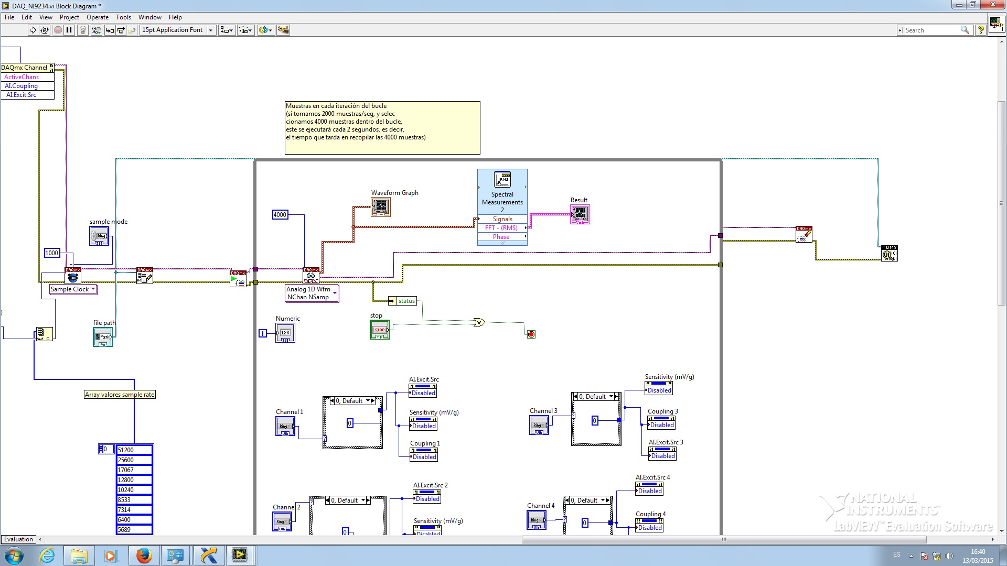Screen dimensions: 1007x566
Task: Click the 4000 numeric constant
Action: 280,215
